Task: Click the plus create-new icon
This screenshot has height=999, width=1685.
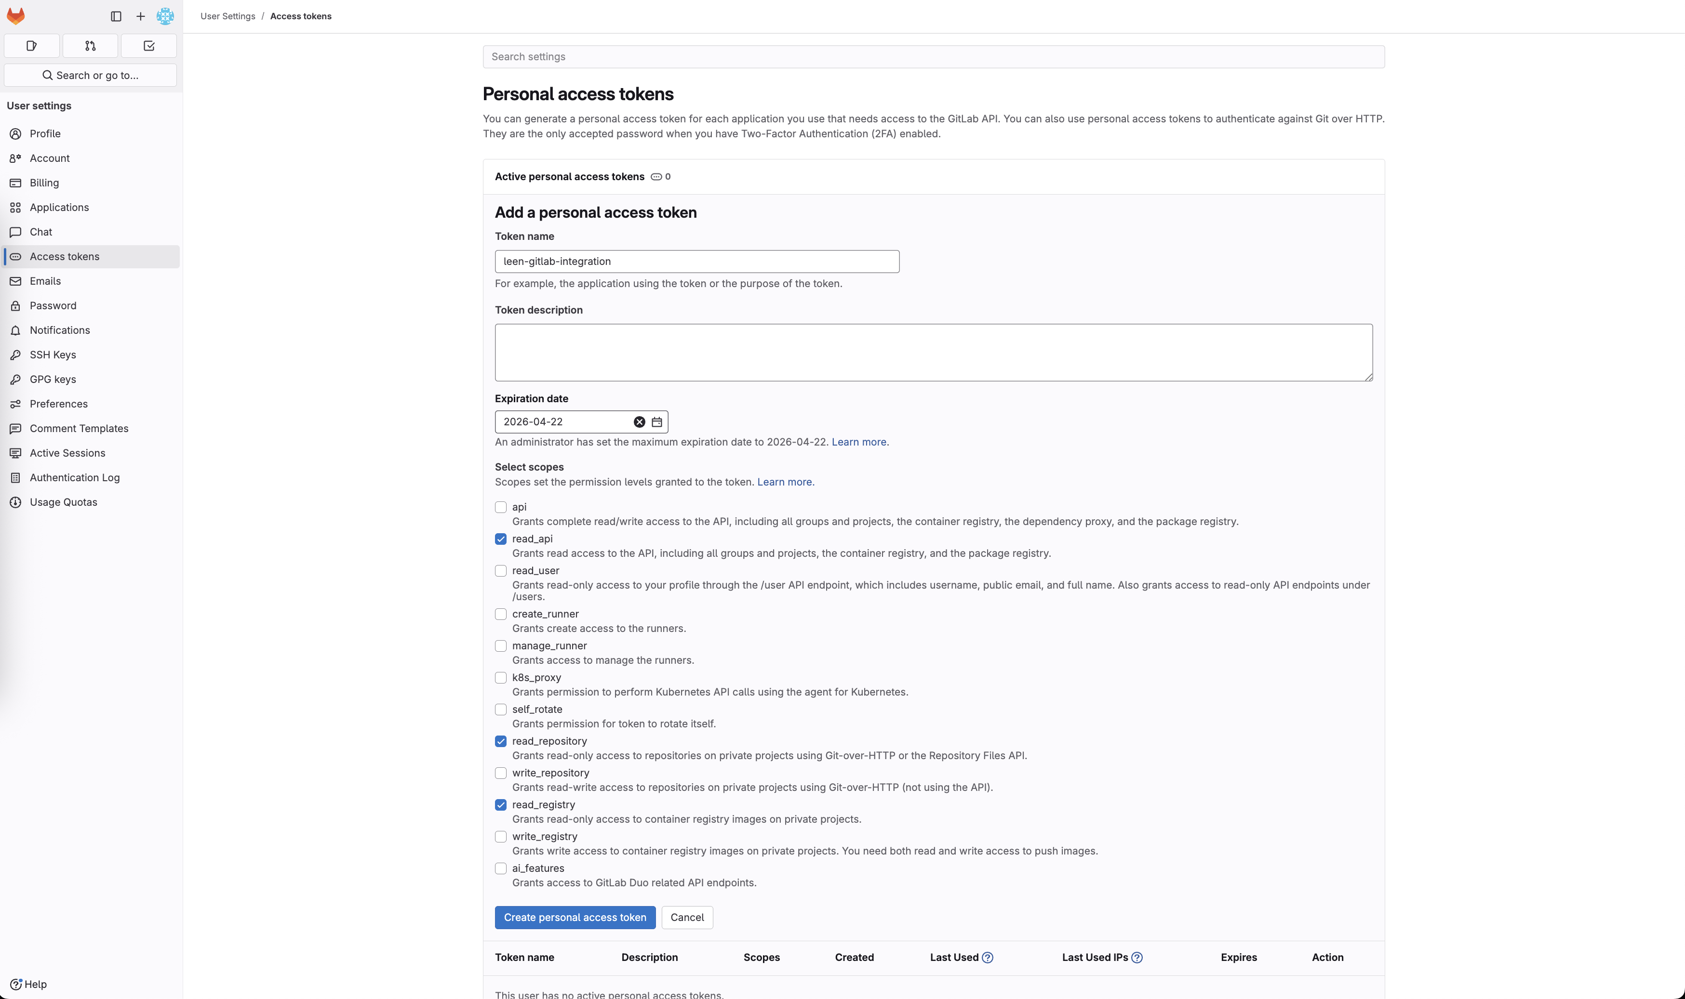Action: (140, 16)
